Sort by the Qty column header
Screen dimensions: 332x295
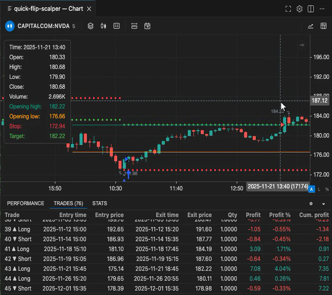232,215
